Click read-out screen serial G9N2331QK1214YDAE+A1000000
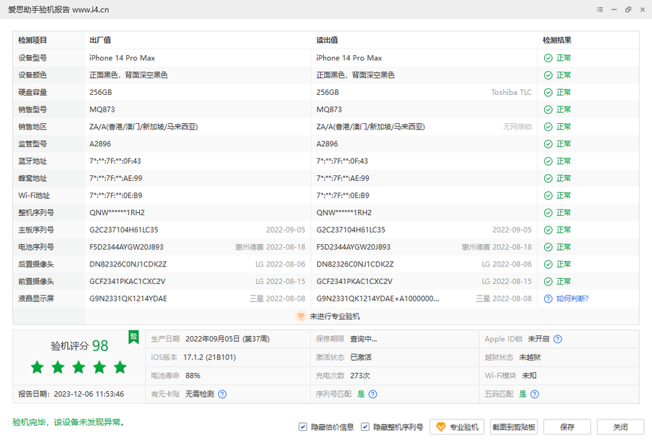This screenshot has height=444, width=652. click(x=378, y=299)
